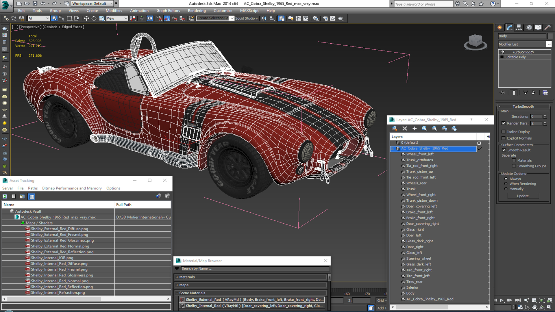
Task: Toggle the Percent Snap icon
Action: coord(174,18)
